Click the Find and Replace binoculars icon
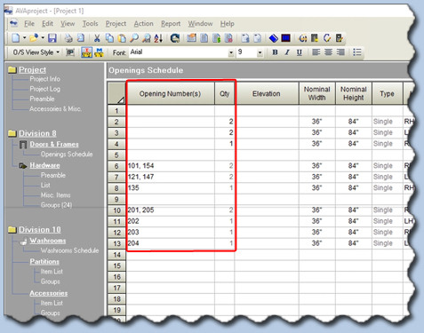The image size is (424, 333). (x=147, y=38)
